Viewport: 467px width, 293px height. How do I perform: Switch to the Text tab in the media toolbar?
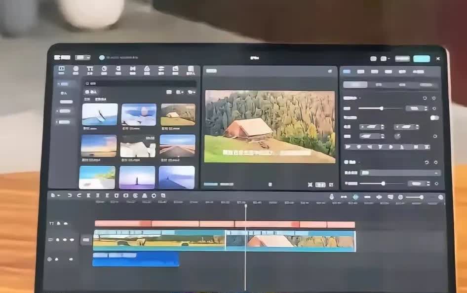(x=90, y=70)
